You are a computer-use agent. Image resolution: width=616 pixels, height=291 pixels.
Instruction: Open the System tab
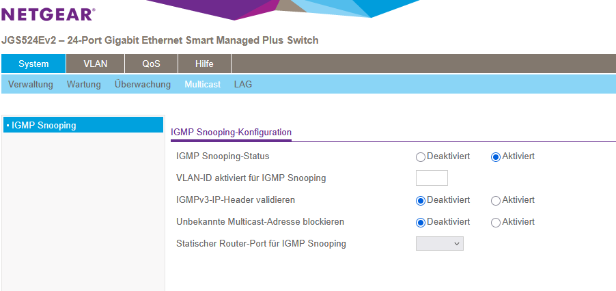coord(33,64)
